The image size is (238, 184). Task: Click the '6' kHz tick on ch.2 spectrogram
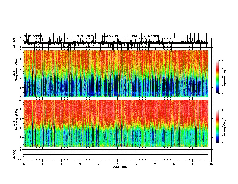21,119
